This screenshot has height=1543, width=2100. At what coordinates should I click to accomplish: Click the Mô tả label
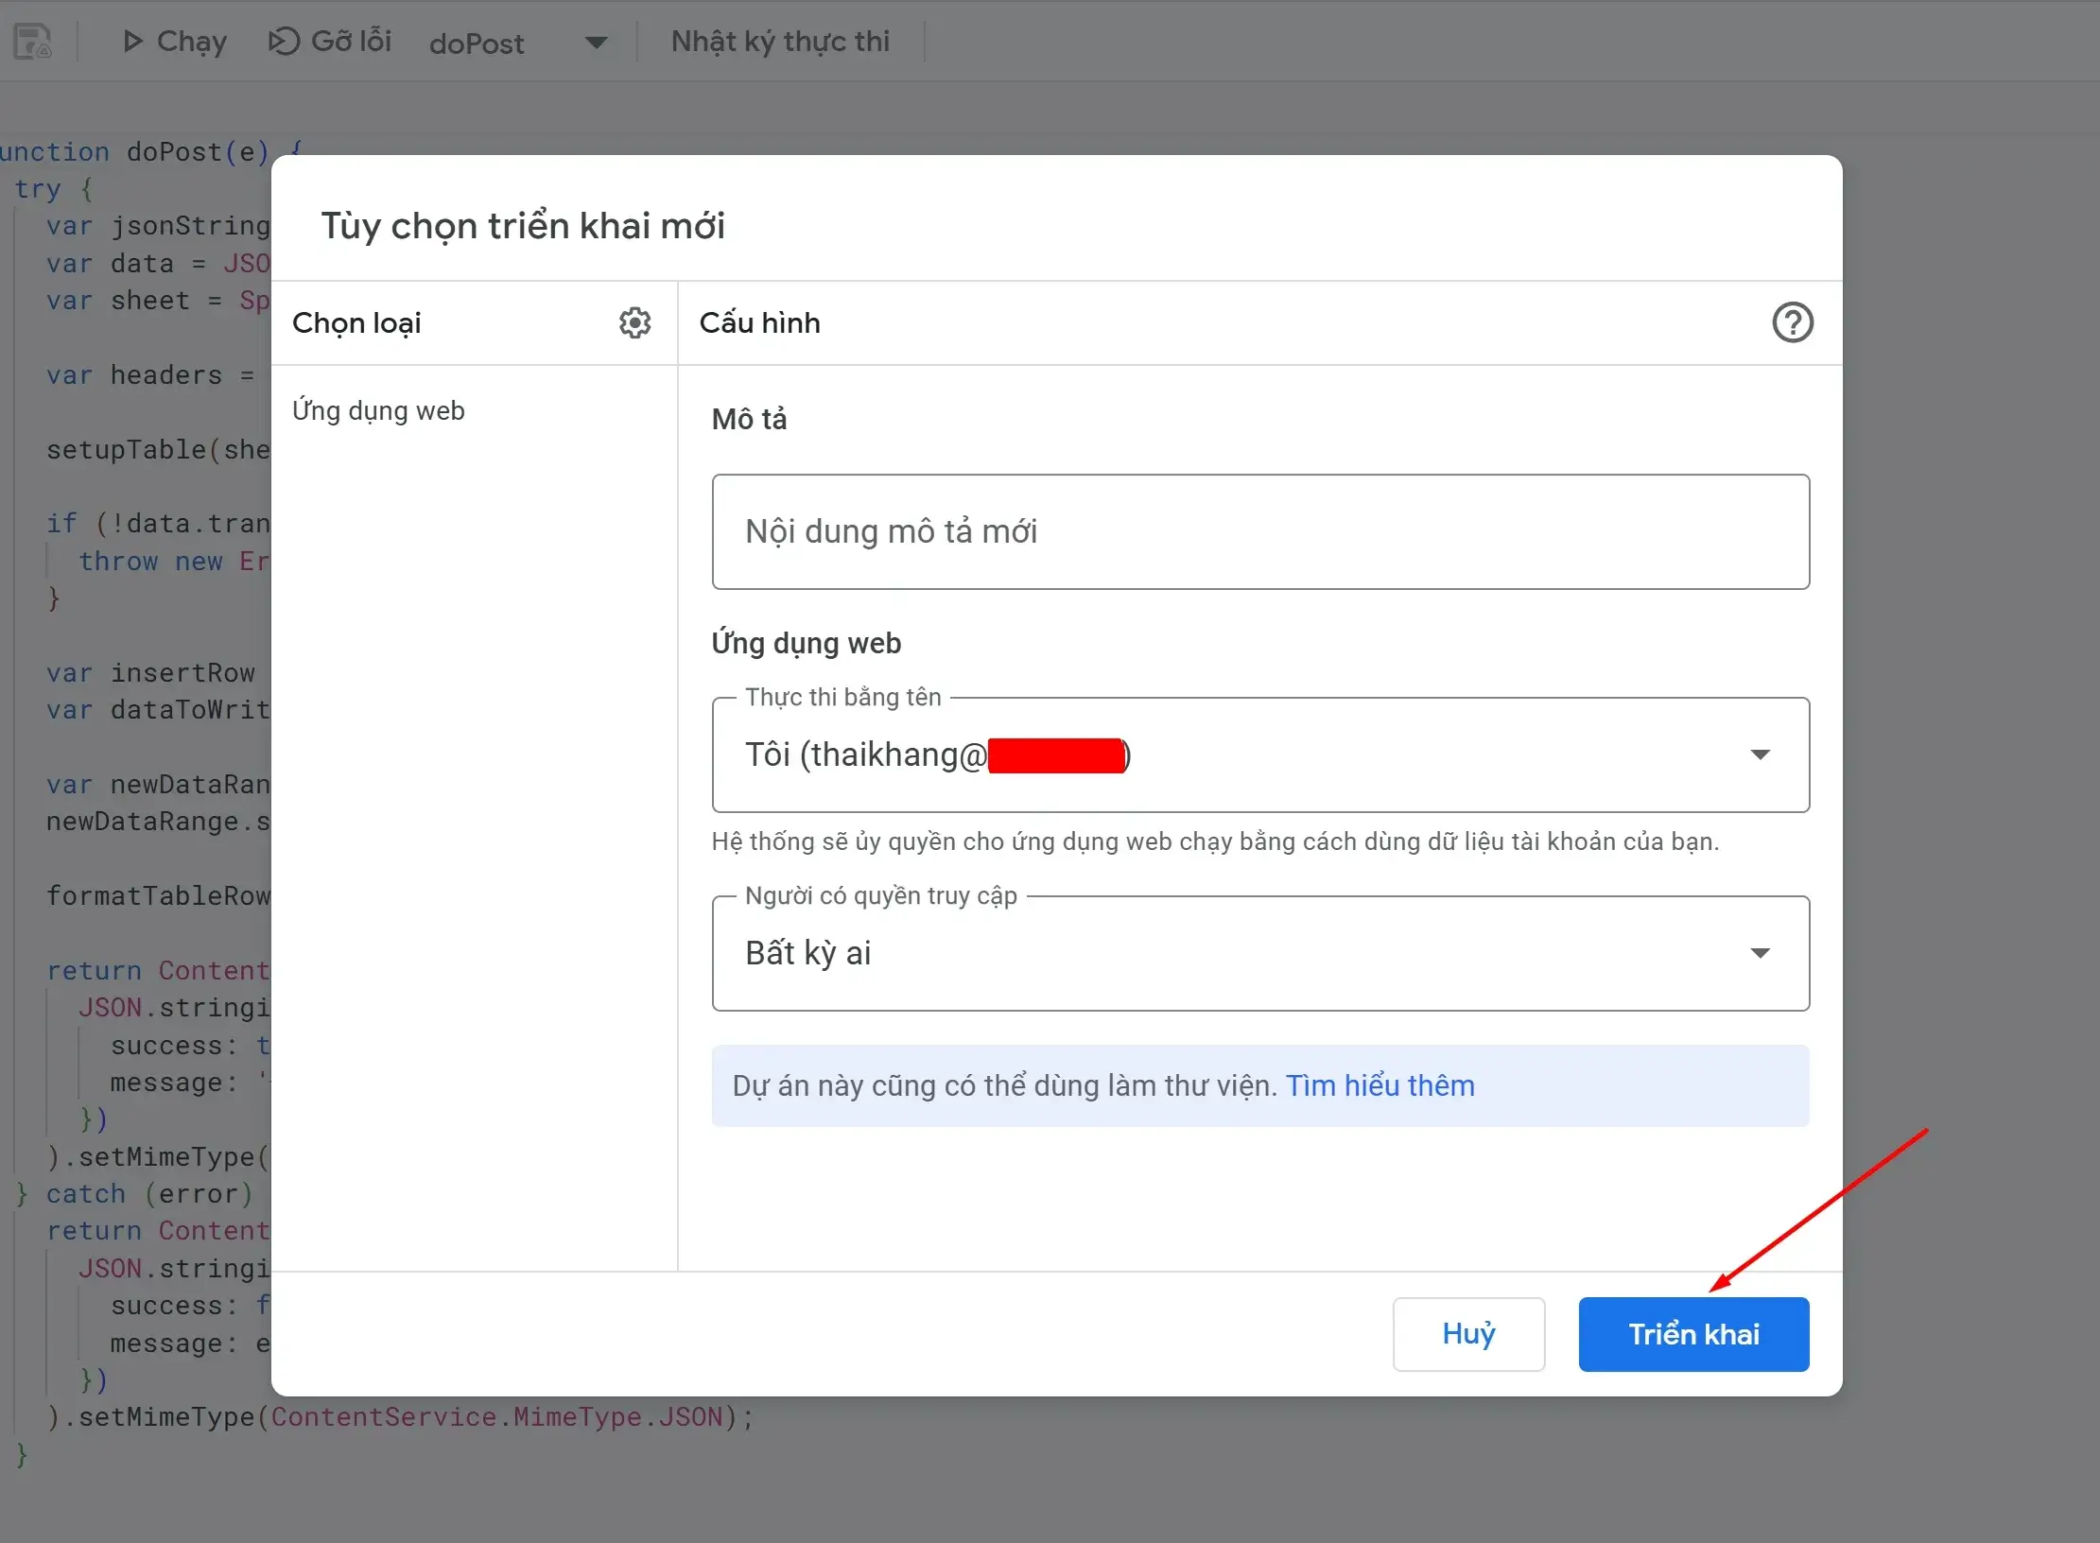tap(749, 419)
